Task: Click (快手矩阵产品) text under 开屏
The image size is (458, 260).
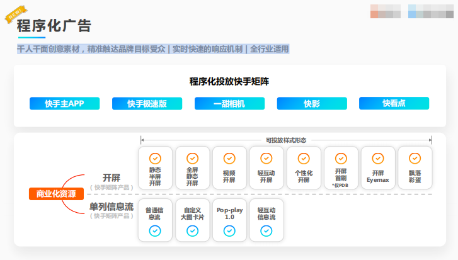Action: [x=112, y=188]
